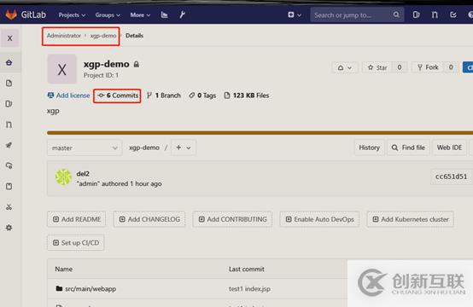This screenshot has height=307, width=473.
Task: Open Repository file icon in sidebar
Action: click(x=9, y=84)
